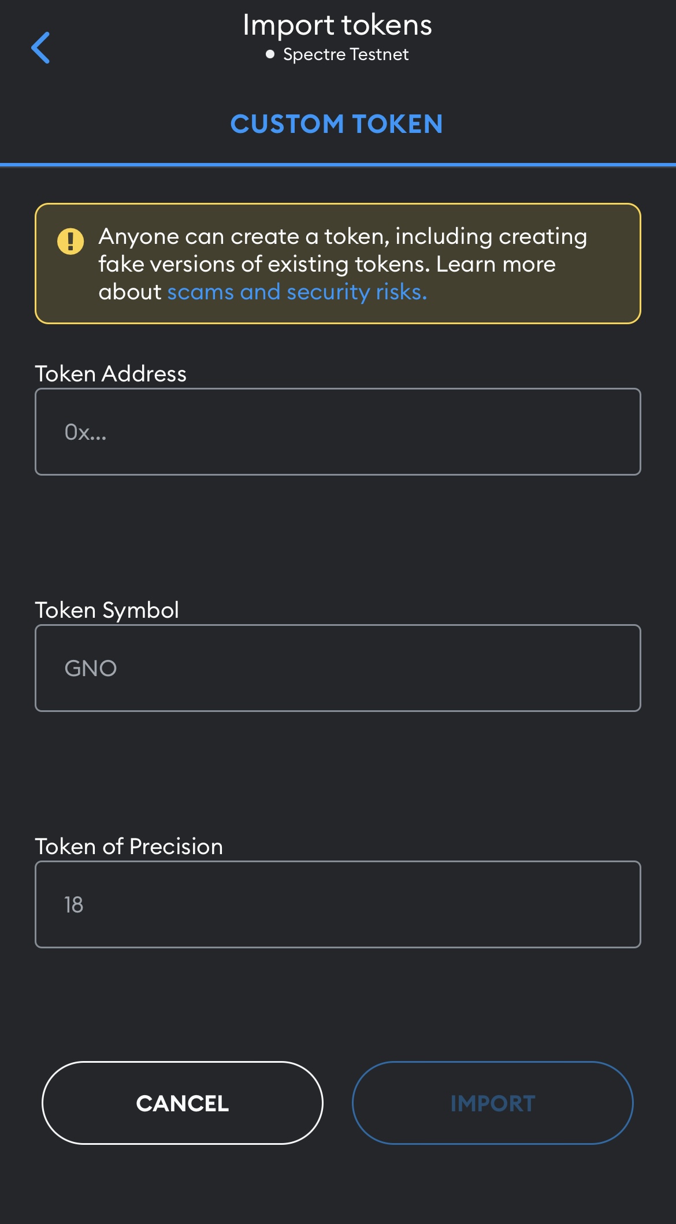676x1224 pixels.
Task: Click the Token of Precision label
Action: coord(129,846)
